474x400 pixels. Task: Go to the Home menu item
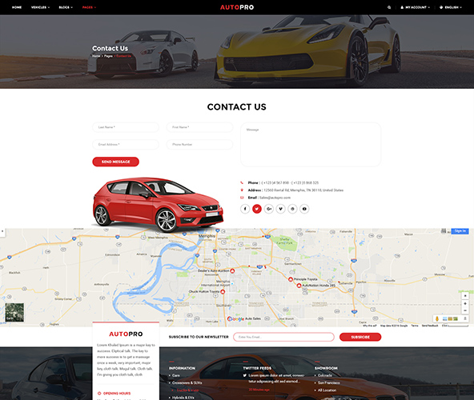point(17,7)
